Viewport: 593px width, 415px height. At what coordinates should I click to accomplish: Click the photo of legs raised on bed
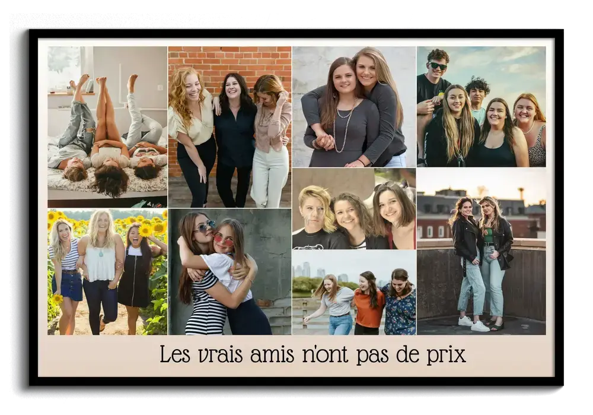pyautogui.click(x=107, y=127)
